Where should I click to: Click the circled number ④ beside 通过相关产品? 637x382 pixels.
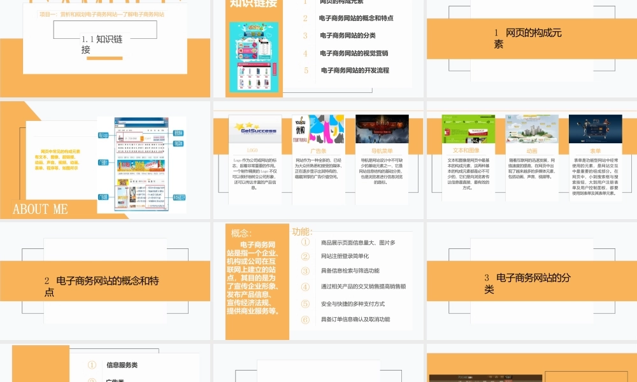point(305,286)
